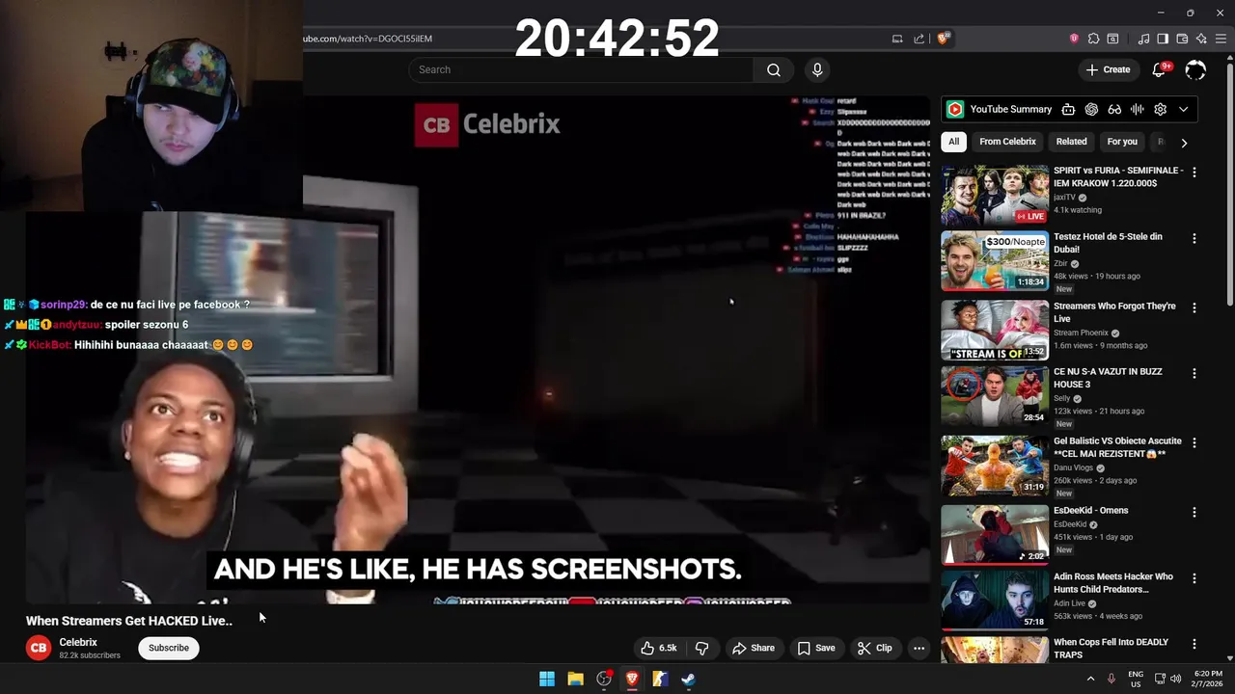Select the Related filter chip

coord(1071,142)
